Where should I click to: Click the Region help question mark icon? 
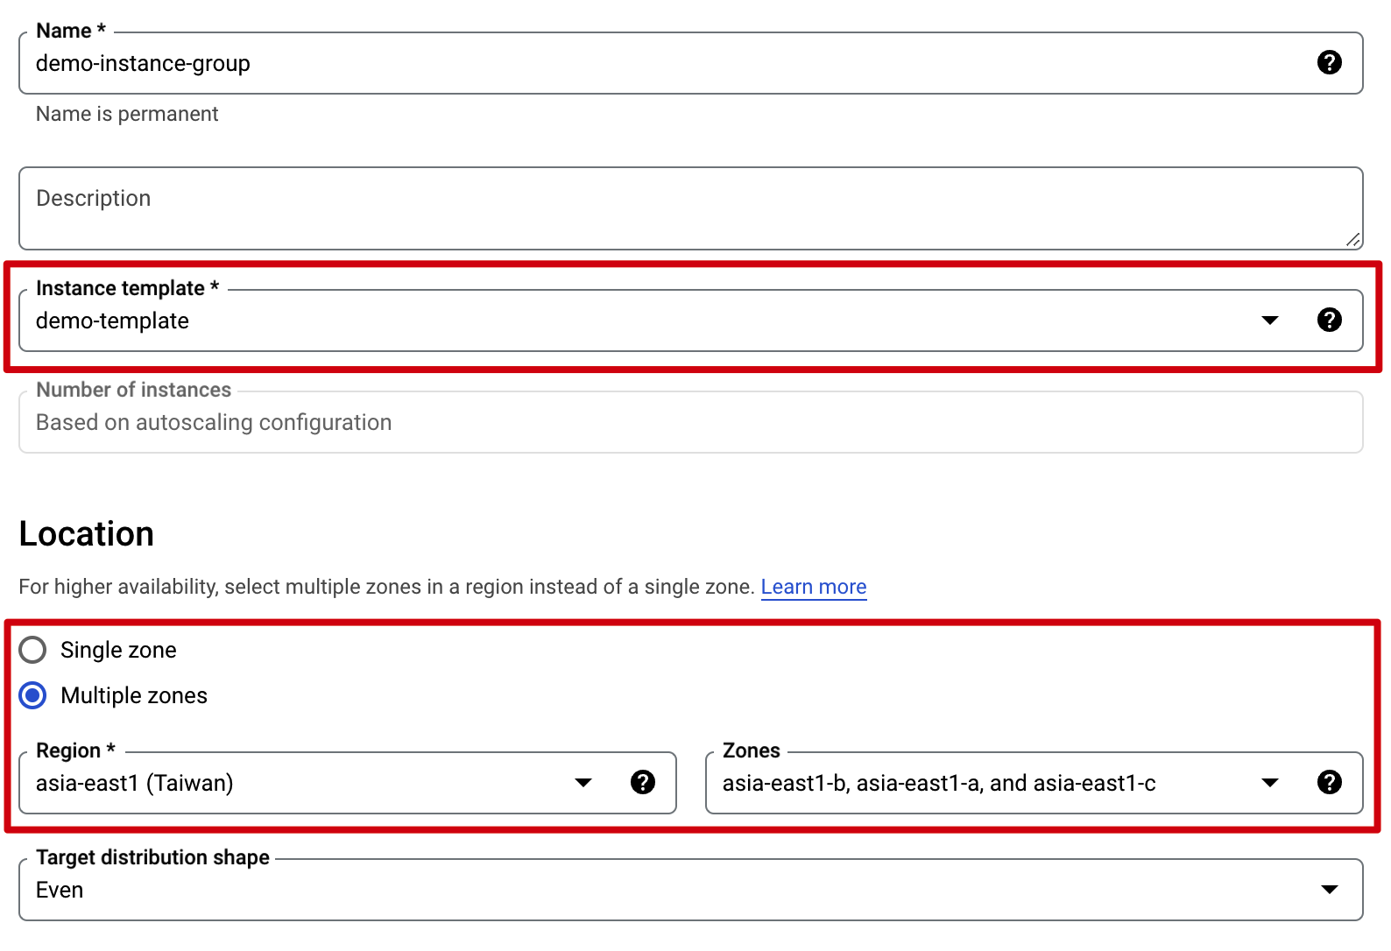tap(642, 782)
